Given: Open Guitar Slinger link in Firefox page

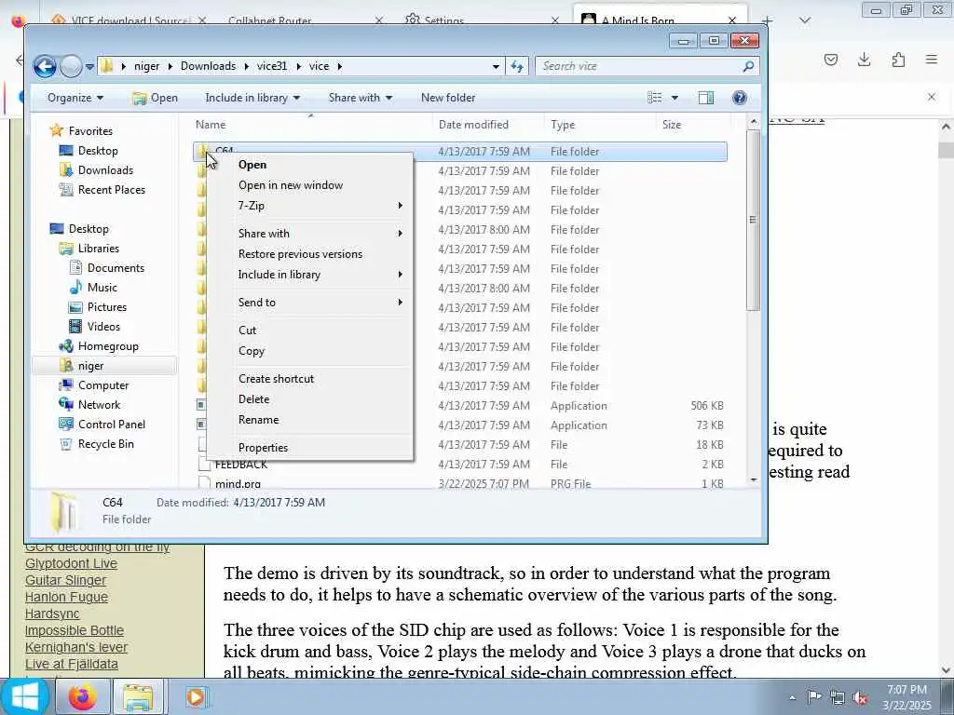Looking at the screenshot, I should (66, 580).
